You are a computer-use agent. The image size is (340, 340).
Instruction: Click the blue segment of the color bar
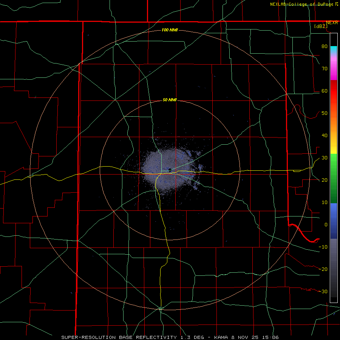[334, 221]
